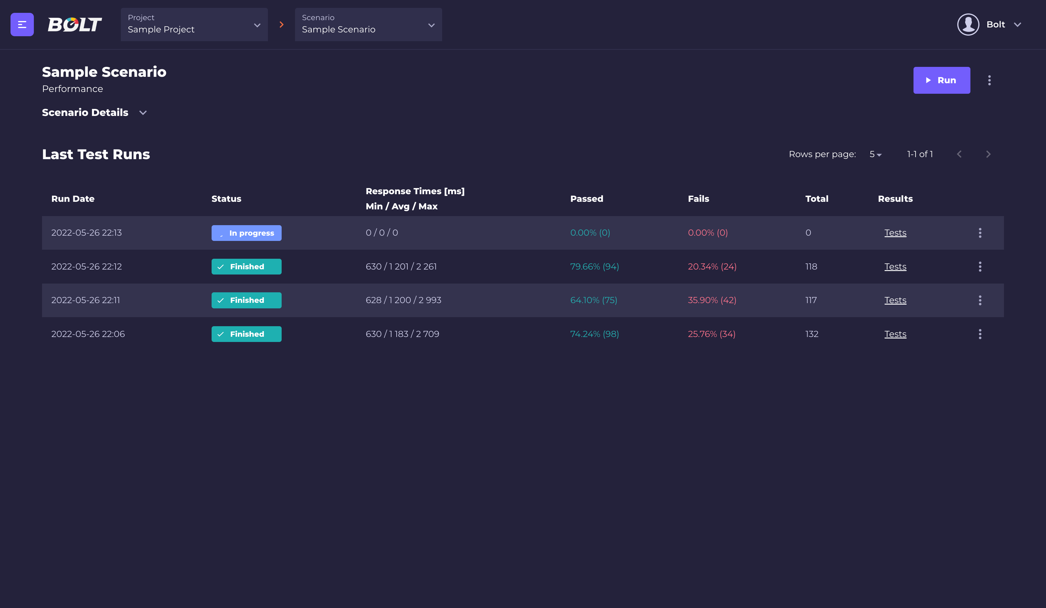
Task: Click the Finished badge on 22:11 row
Action: click(246, 300)
